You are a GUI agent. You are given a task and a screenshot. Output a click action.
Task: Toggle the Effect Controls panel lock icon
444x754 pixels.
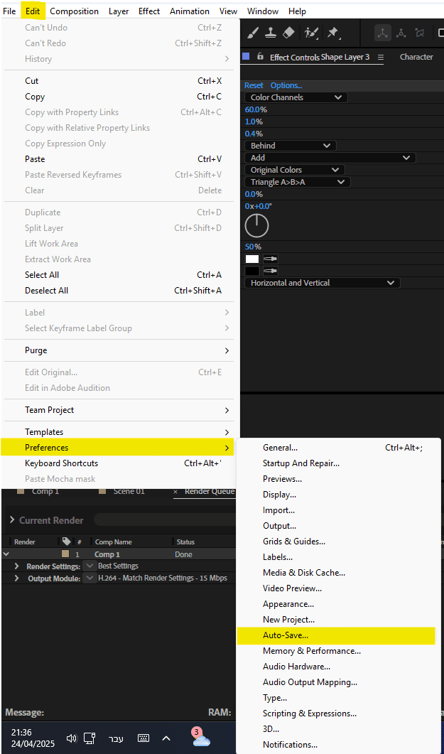pyautogui.click(x=260, y=57)
